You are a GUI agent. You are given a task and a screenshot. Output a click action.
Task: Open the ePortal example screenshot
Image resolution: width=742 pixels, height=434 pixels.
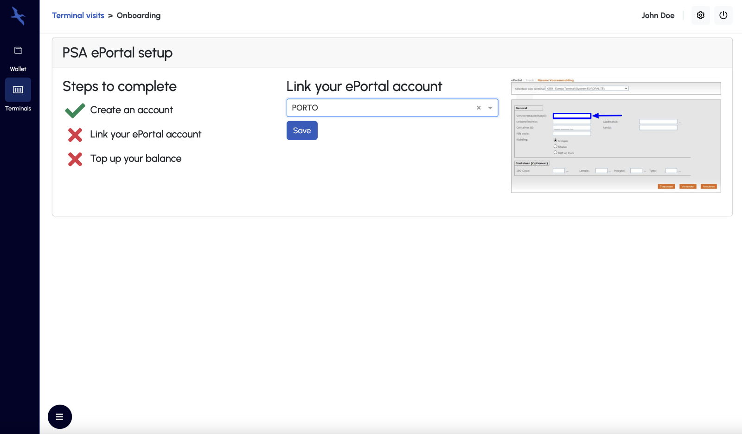tap(616, 135)
